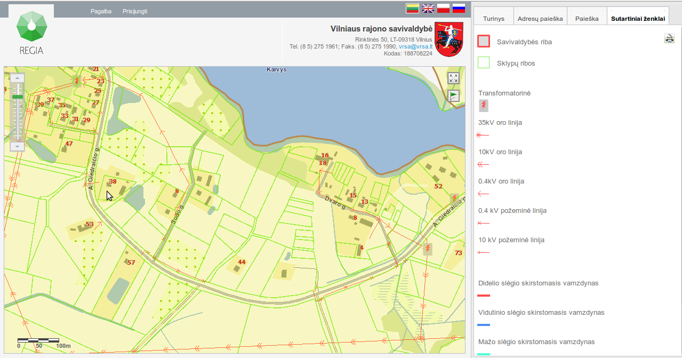This screenshot has height=358, width=682.
Task: Click Savivaldybės riba legend label
Action: [524, 42]
